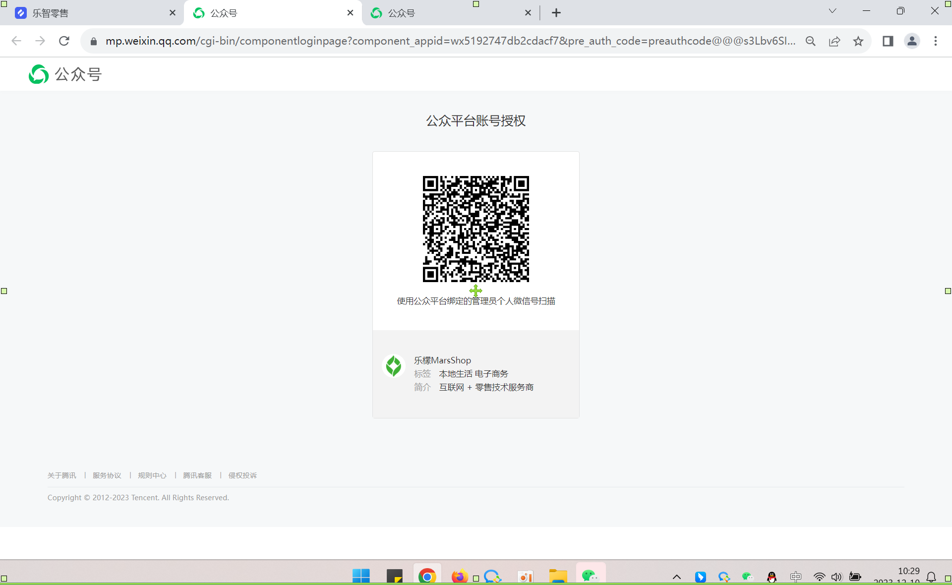The image size is (952, 585).
Task: Open a new browser tab
Action: pos(556,13)
